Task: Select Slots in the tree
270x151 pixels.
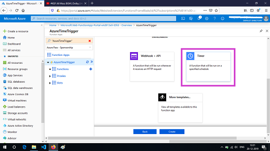Action: click(x=60, y=83)
